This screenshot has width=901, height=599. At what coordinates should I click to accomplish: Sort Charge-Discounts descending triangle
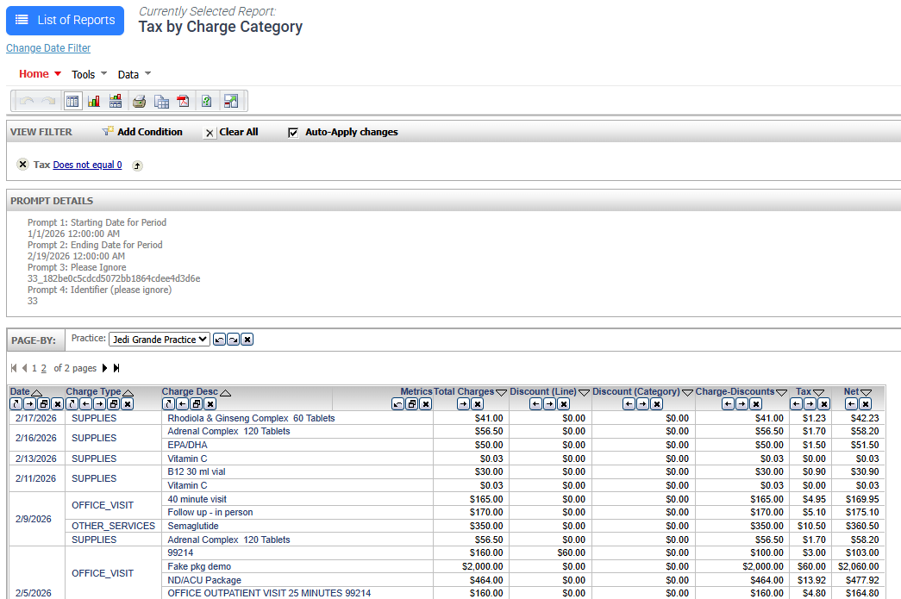pos(781,393)
